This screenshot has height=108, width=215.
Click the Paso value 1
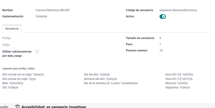tap(160, 44)
